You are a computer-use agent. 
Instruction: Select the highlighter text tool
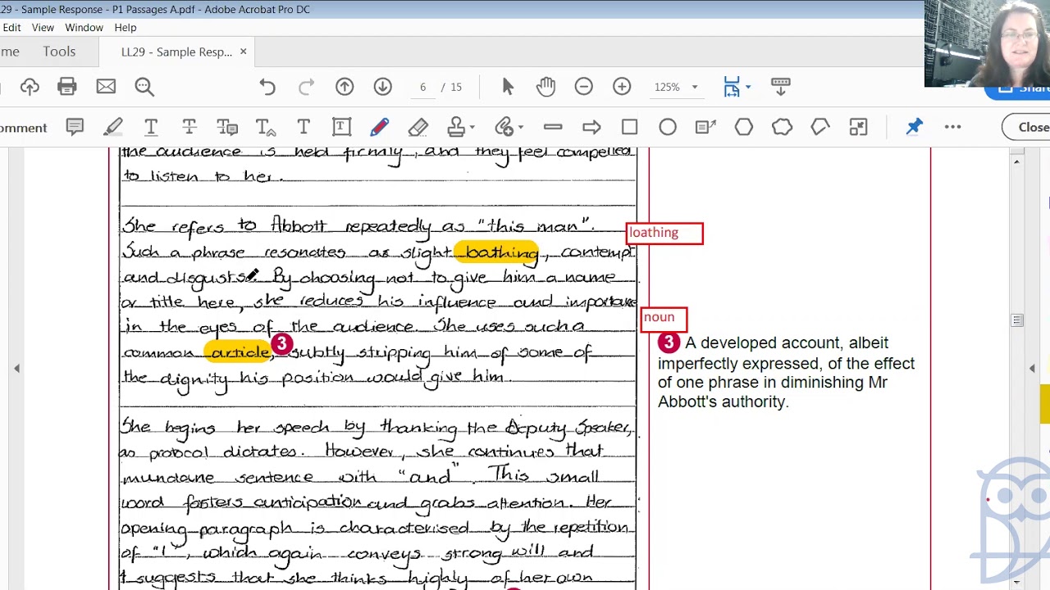pos(113,127)
